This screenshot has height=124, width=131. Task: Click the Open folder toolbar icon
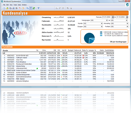(x=7, y=8)
